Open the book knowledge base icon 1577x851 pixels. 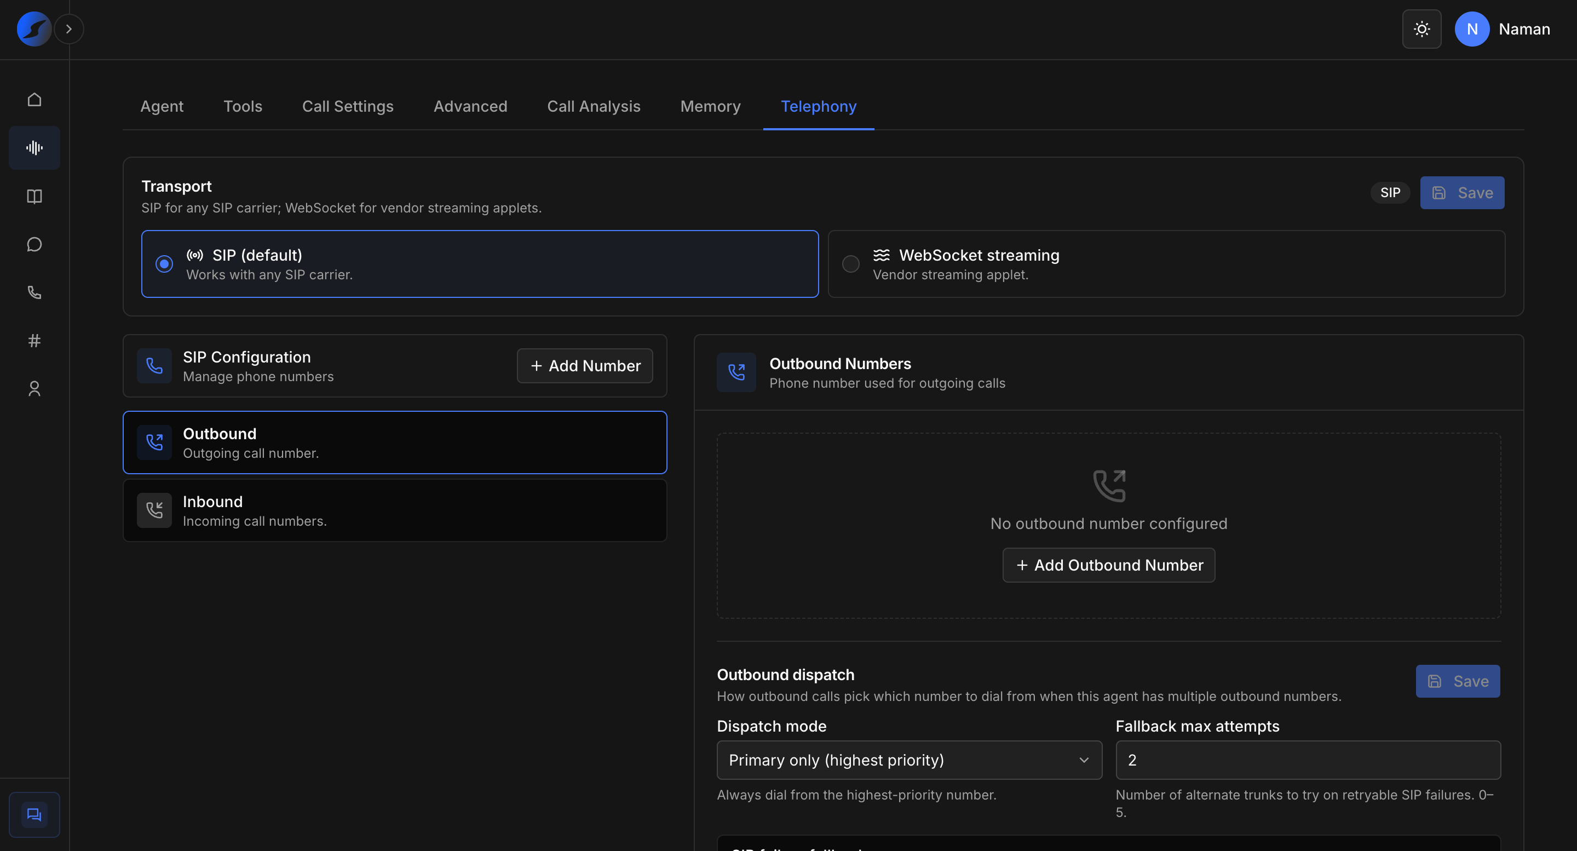pyautogui.click(x=34, y=196)
